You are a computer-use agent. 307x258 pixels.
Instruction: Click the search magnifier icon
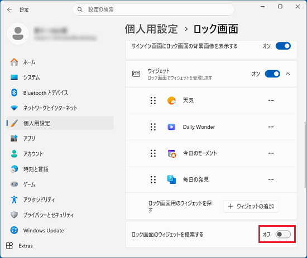pos(80,9)
